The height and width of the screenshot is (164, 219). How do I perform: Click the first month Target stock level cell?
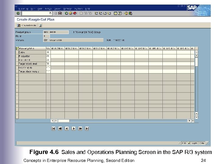57,64
